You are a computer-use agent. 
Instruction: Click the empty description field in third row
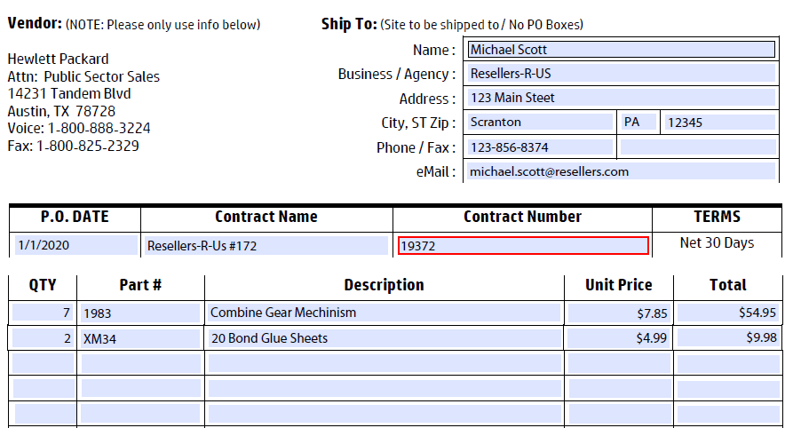385,363
